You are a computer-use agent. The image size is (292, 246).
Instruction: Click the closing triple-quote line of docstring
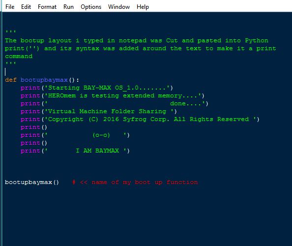coord(11,63)
